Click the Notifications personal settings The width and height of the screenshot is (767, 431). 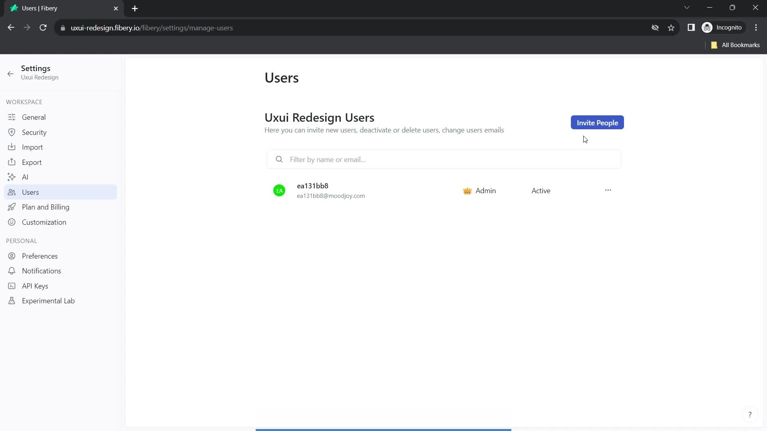[x=42, y=271]
